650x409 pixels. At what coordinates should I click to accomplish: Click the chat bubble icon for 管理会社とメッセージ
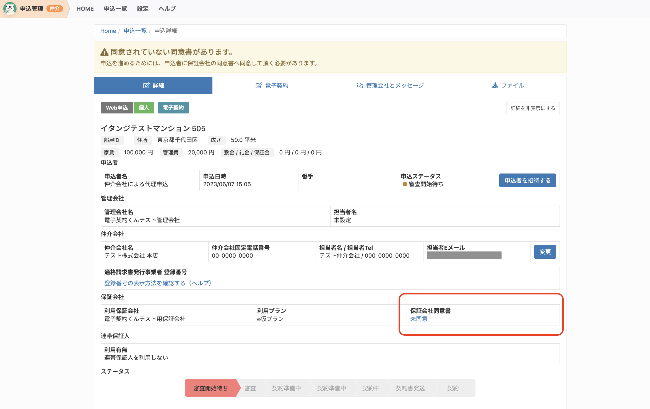click(x=360, y=86)
